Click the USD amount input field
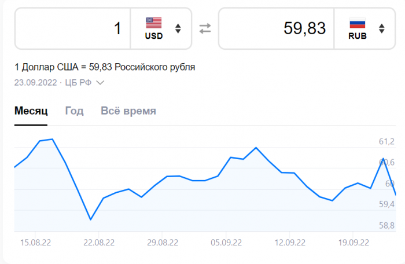 [73, 28]
